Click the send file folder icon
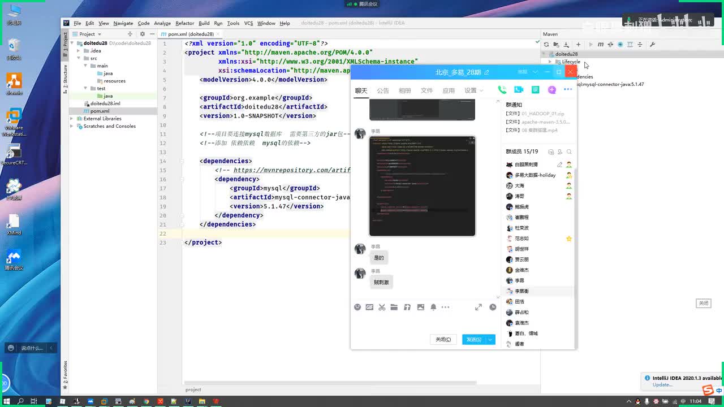The height and width of the screenshot is (407, 724). (x=394, y=307)
